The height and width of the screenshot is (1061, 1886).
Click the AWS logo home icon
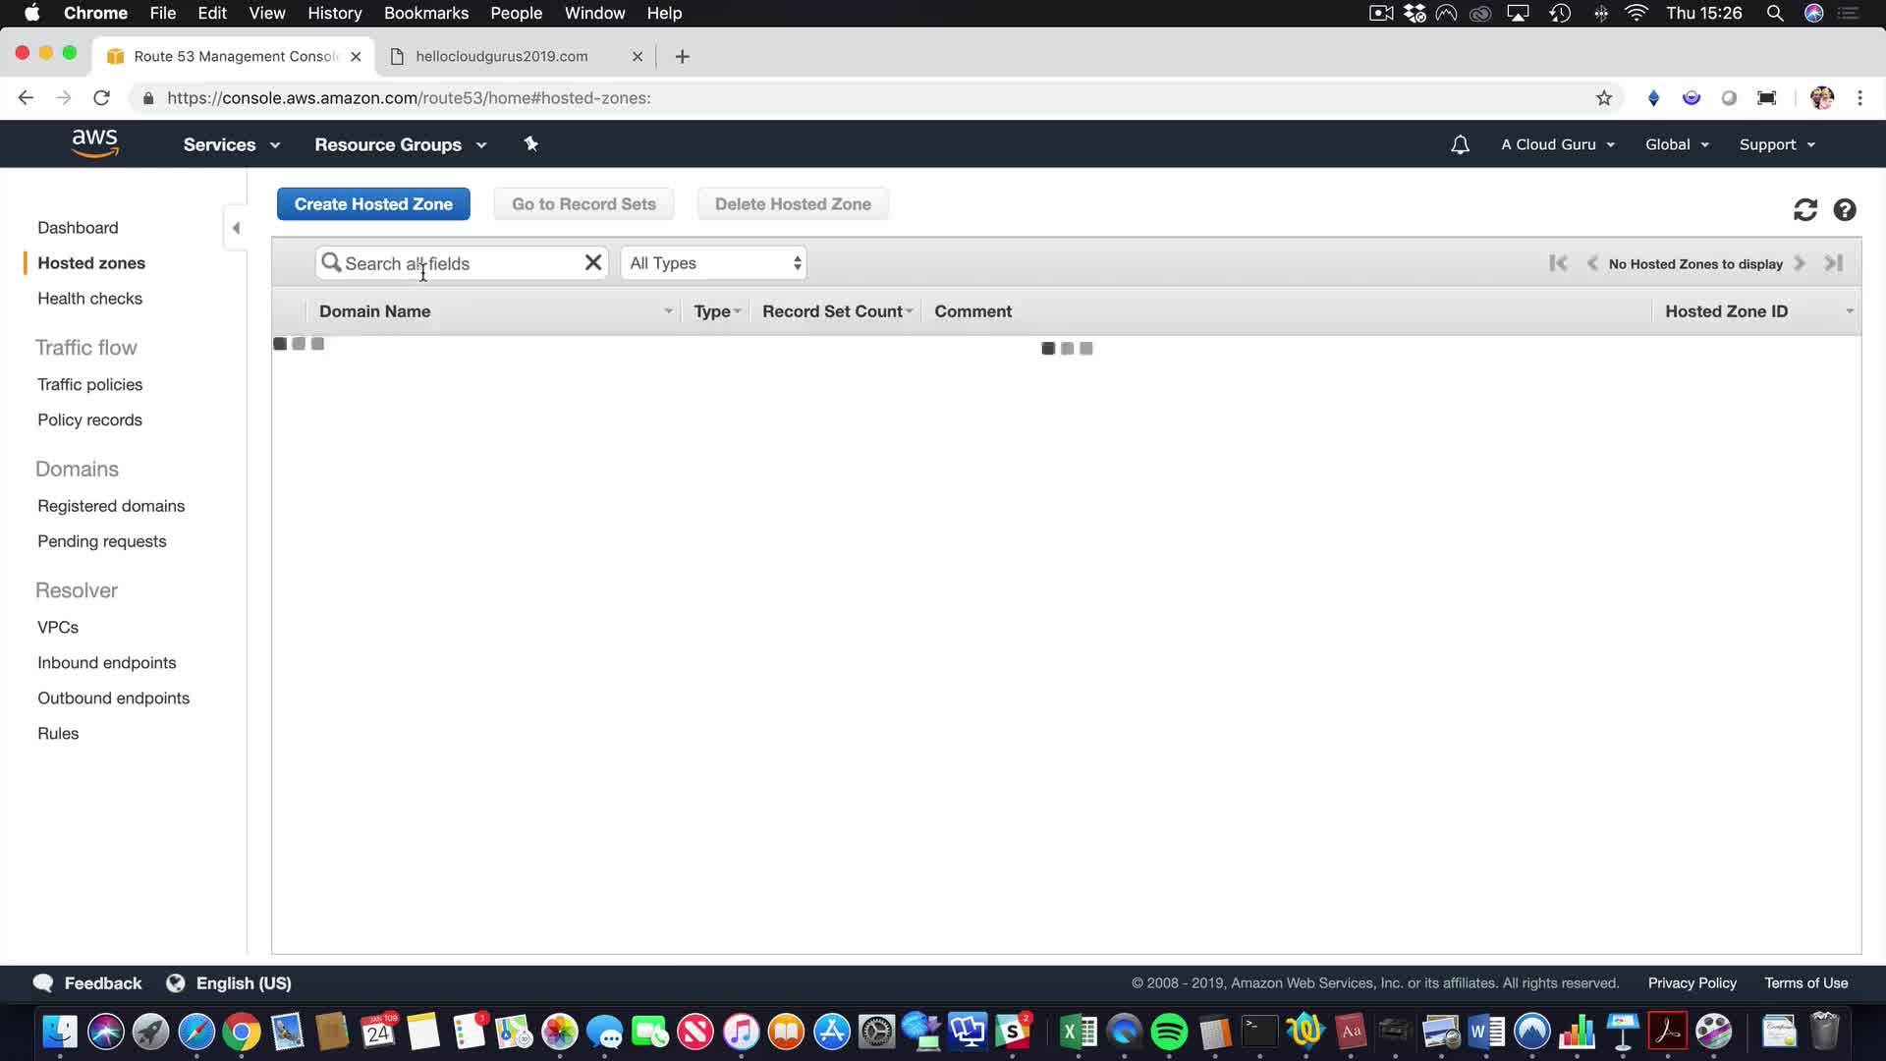(95, 143)
